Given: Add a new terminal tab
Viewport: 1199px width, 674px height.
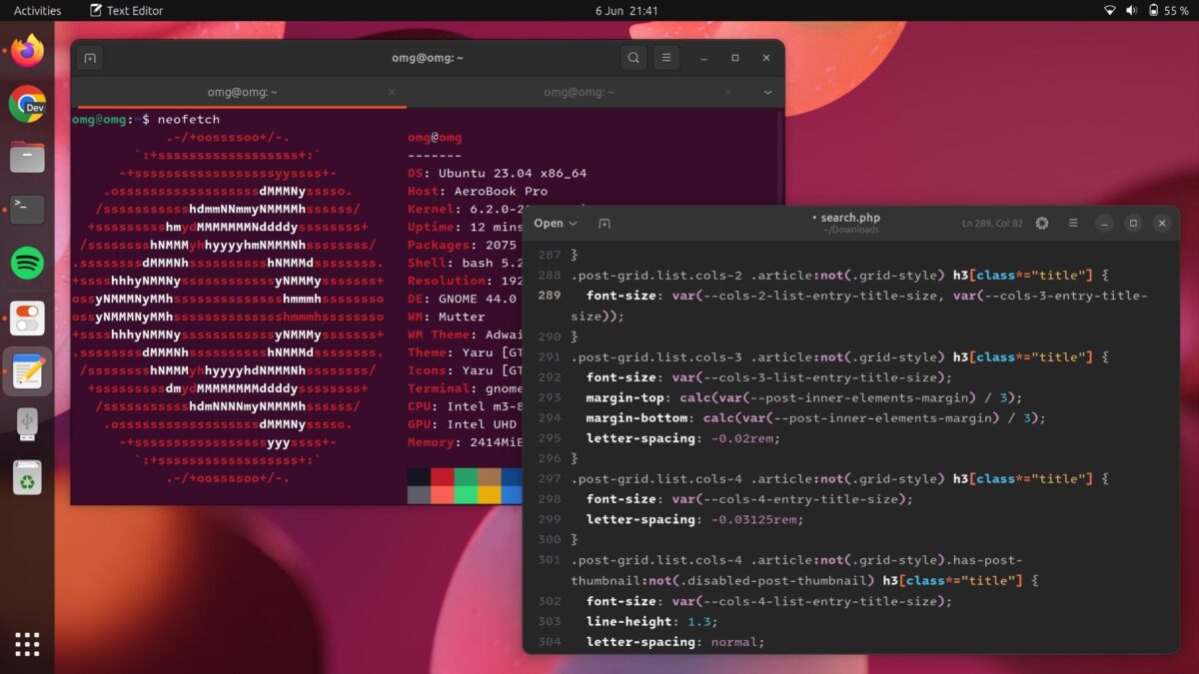Looking at the screenshot, I should point(90,58).
